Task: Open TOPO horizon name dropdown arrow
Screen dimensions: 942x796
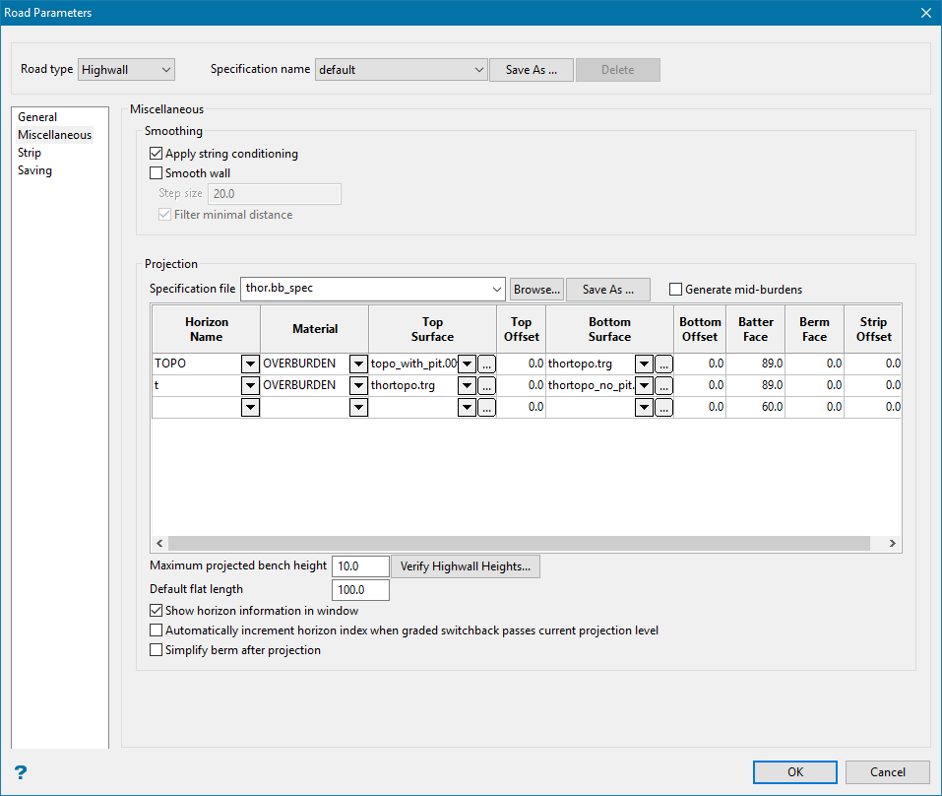Action: click(x=250, y=364)
